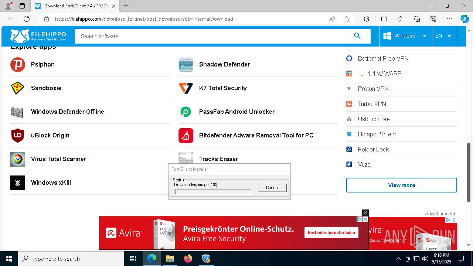Click the FileHippo logo
The width and height of the screenshot is (473, 266).
(38, 36)
